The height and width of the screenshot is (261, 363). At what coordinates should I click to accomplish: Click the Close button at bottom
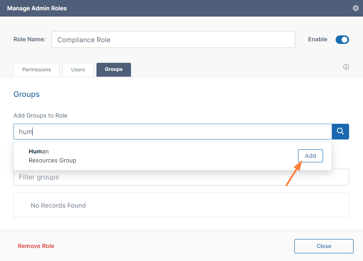point(324,246)
